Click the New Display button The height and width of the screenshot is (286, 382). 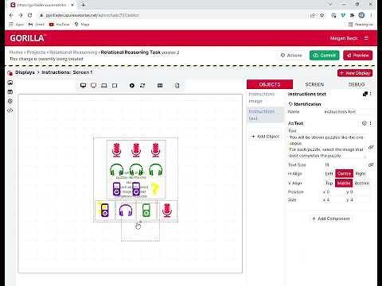355,73
